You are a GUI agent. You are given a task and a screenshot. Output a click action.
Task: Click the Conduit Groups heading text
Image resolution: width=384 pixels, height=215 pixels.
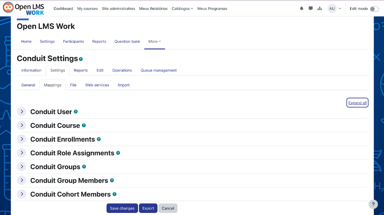point(55,167)
